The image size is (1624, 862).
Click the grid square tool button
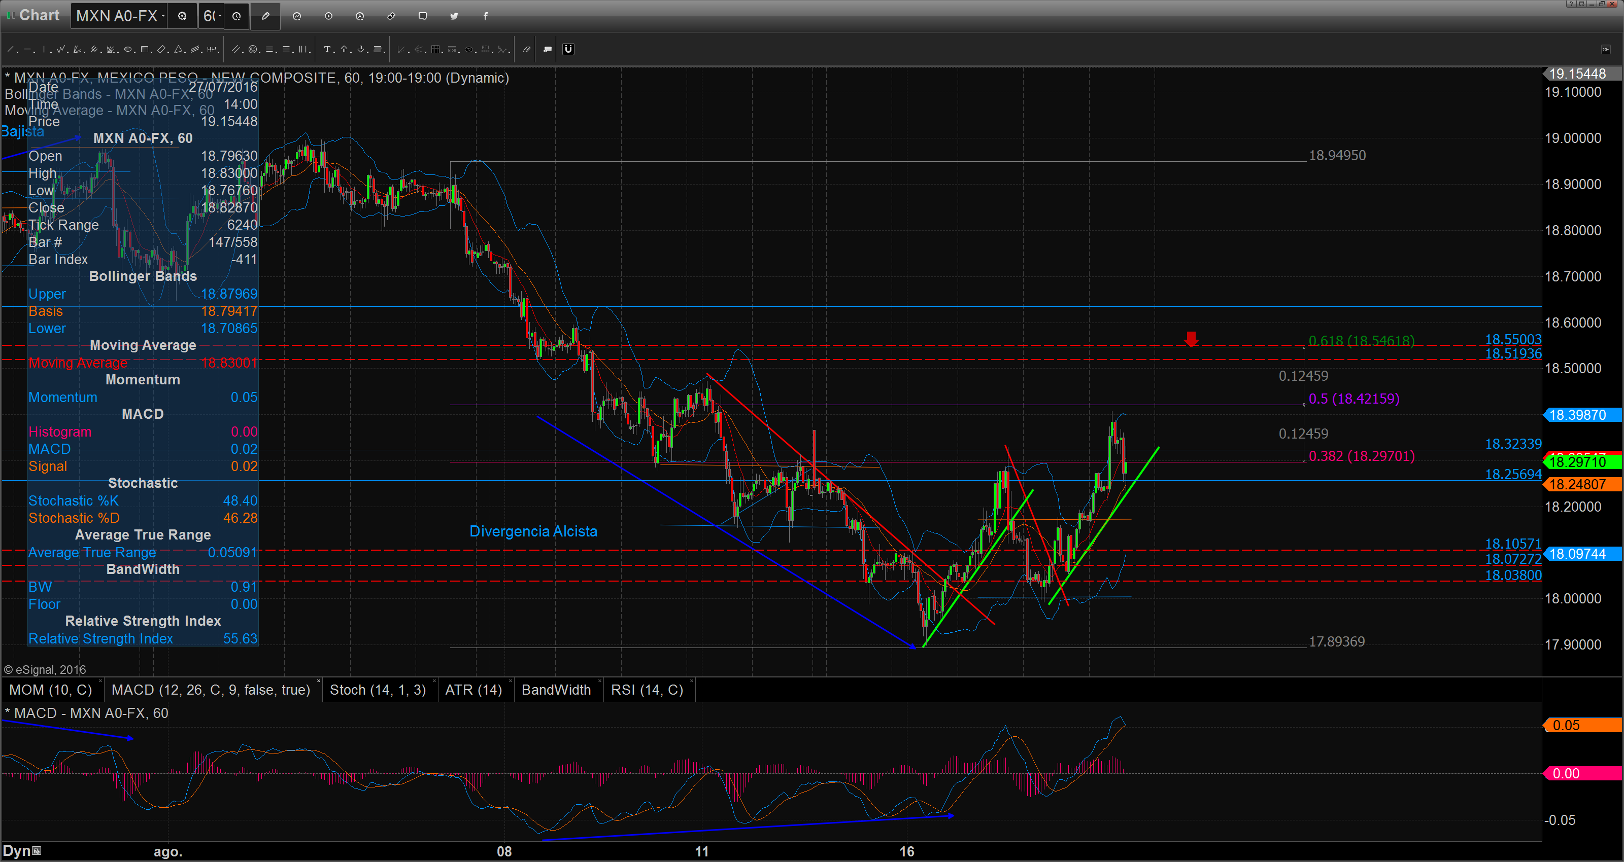tap(435, 49)
